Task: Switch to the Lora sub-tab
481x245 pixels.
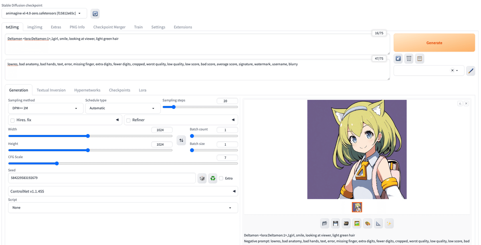Action: pos(143,90)
